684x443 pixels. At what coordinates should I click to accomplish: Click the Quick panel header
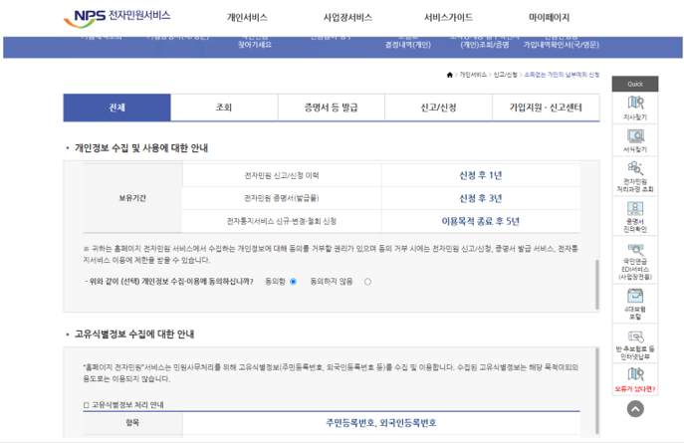(635, 84)
